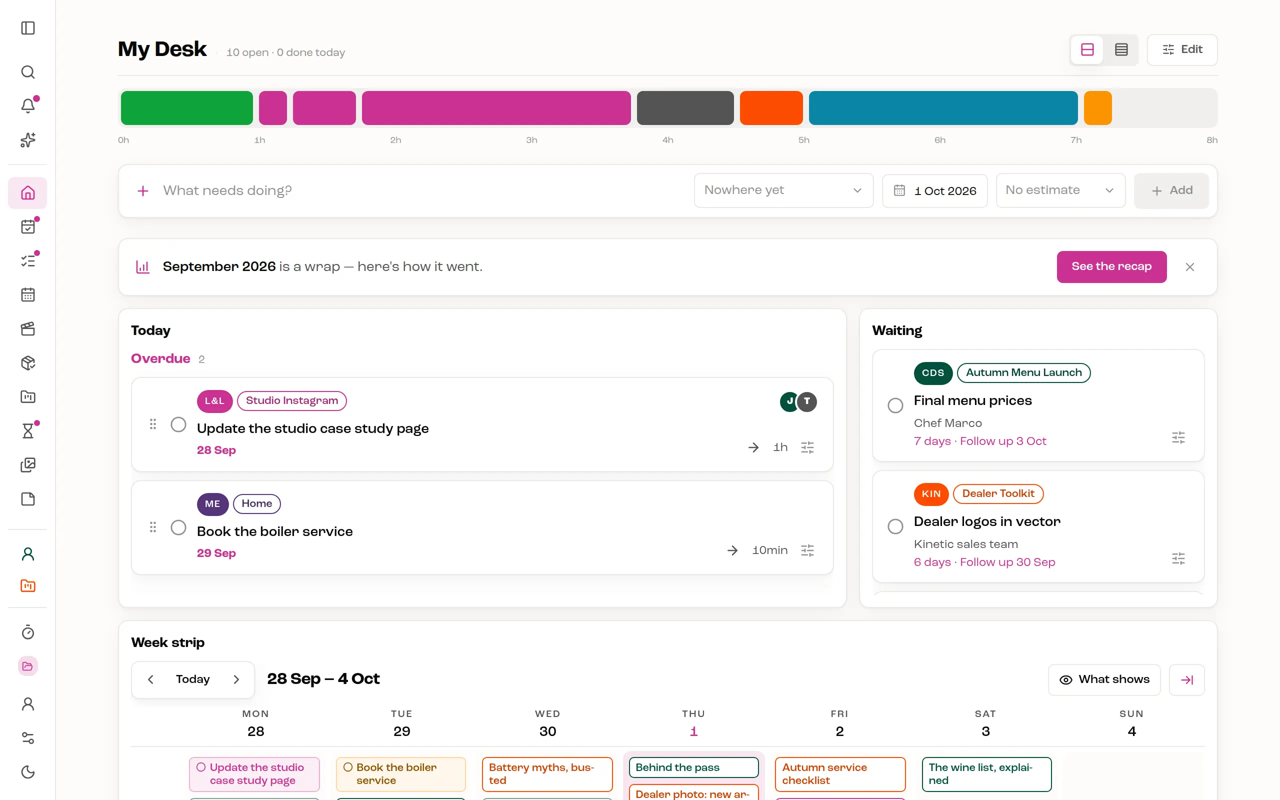
Task: Mark Update the studio case study page done
Action: (x=178, y=425)
